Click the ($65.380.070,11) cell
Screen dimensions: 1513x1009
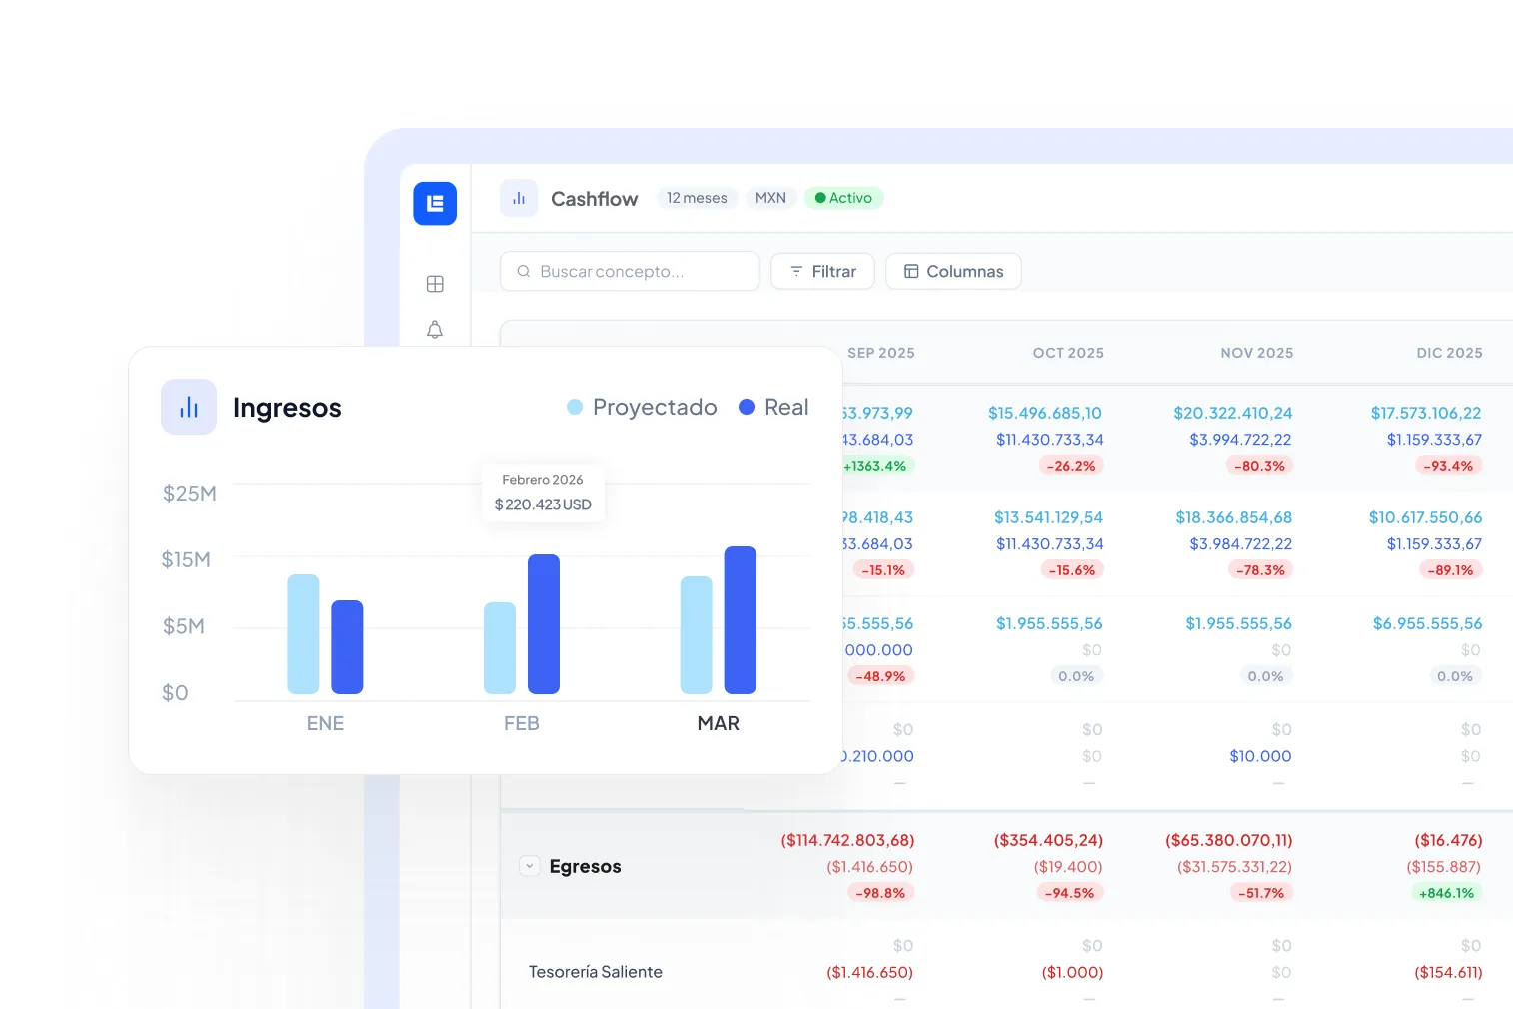(1229, 840)
